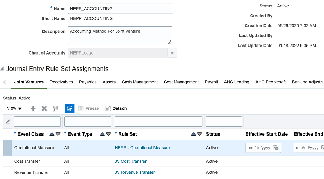The image size is (324, 179).
Task: Click the Detach table button
Action: click(x=116, y=108)
